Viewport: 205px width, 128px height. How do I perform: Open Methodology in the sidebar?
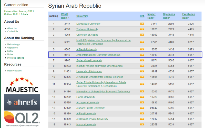13,45
